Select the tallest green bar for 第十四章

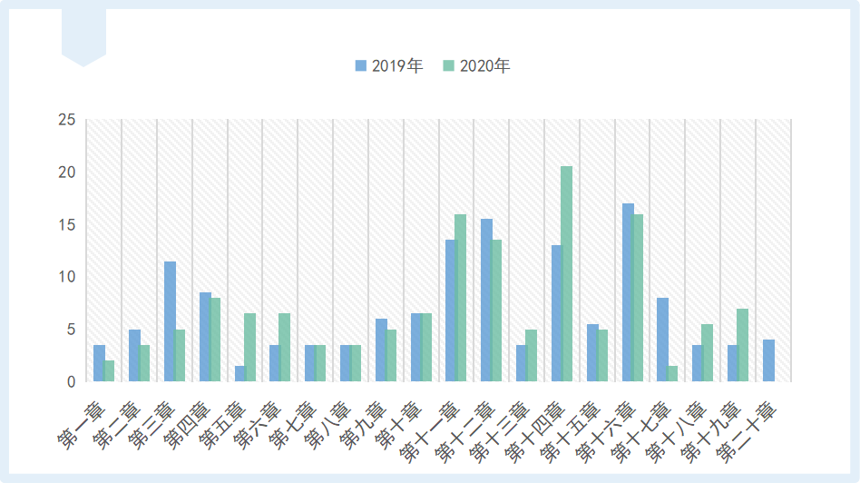(x=567, y=273)
